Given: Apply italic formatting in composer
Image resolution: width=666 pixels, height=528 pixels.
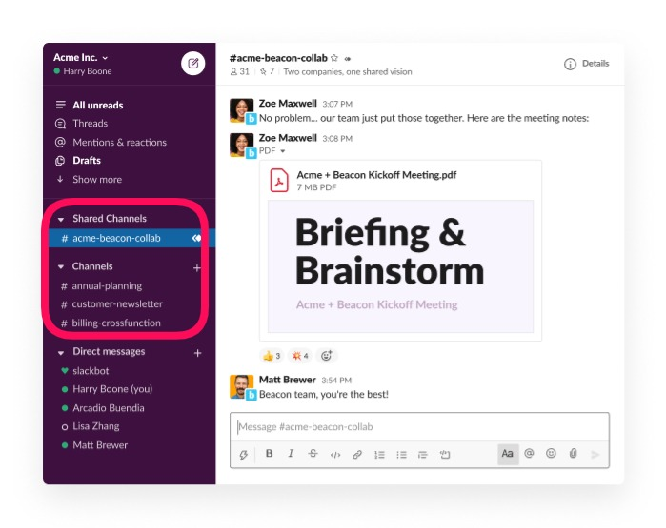Looking at the screenshot, I should coord(291,454).
